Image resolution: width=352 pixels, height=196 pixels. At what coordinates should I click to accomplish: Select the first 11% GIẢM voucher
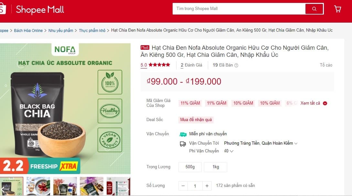(x=190, y=103)
